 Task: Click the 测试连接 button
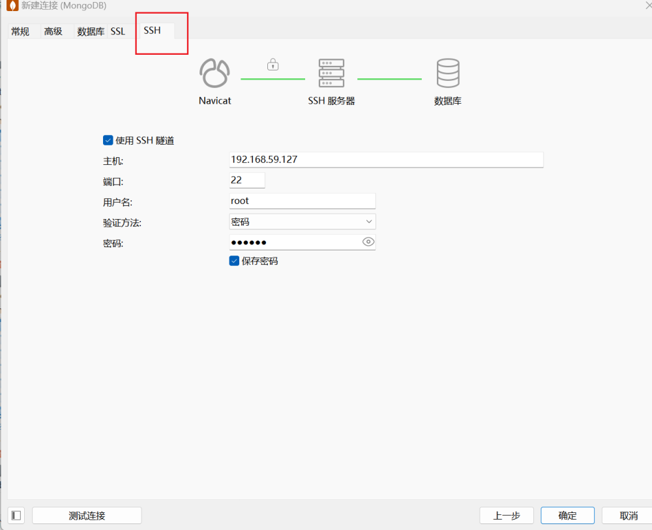click(87, 516)
